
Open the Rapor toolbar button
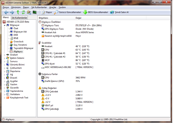click(46, 12)
